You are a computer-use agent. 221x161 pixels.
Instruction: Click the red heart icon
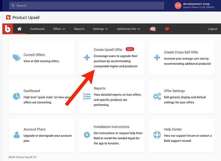point(167,29)
